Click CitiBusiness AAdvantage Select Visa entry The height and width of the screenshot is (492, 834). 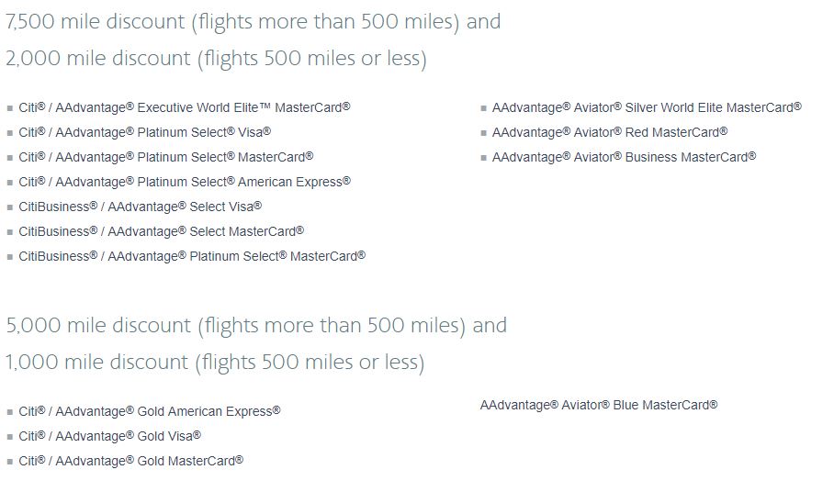(x=140, y=207)
